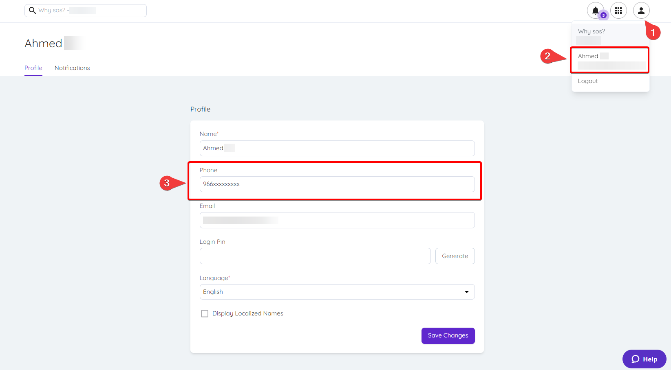The width and height of the screenshot is (671, 370).
Task: Generate a new Login Pin
Action: pyautogui.click(x=455, y=256)
